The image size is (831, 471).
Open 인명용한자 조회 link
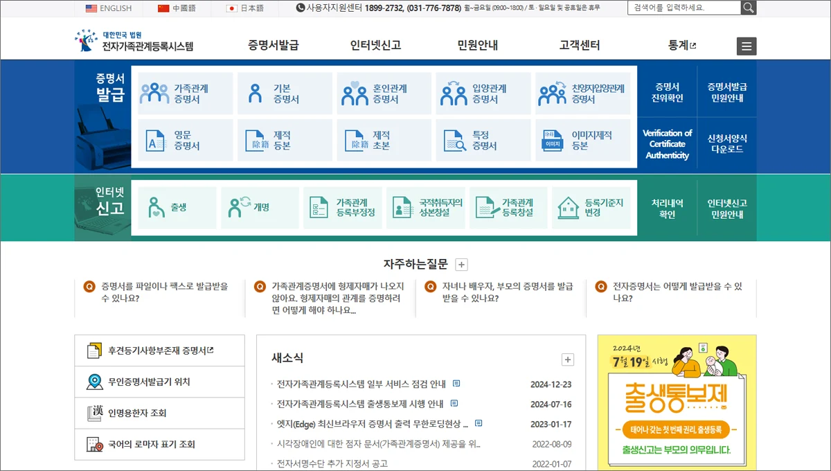tap(159, 413)
